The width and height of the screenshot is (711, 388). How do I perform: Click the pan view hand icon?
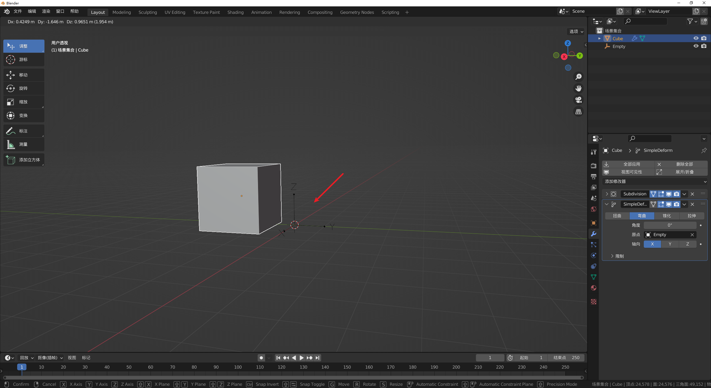click(x=579, y=88)
